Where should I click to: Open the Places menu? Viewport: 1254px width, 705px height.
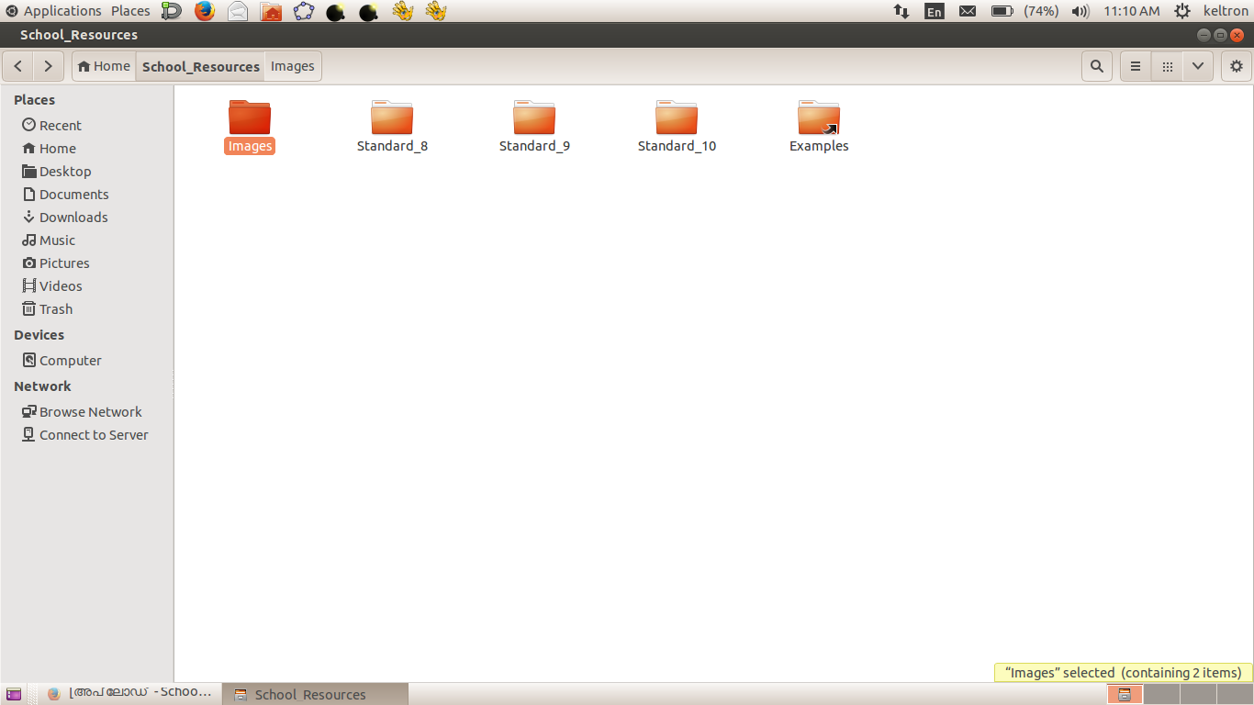pyautogui.click(x=130, y=11)
